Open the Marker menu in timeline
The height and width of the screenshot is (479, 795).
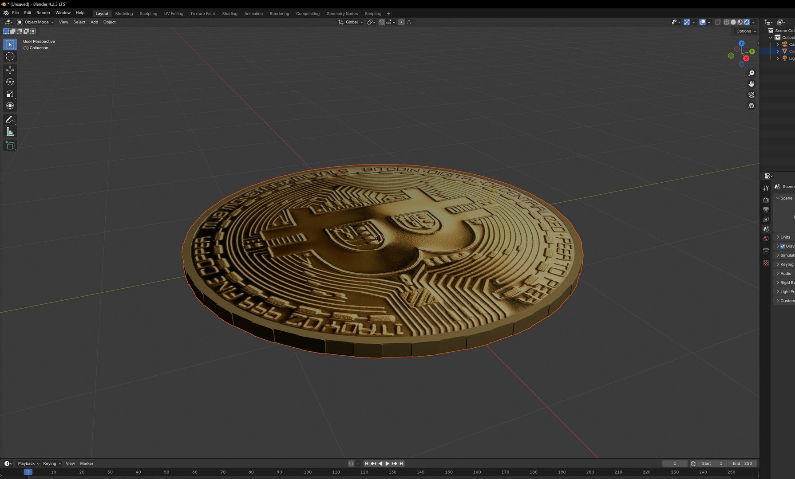[87, 463]
